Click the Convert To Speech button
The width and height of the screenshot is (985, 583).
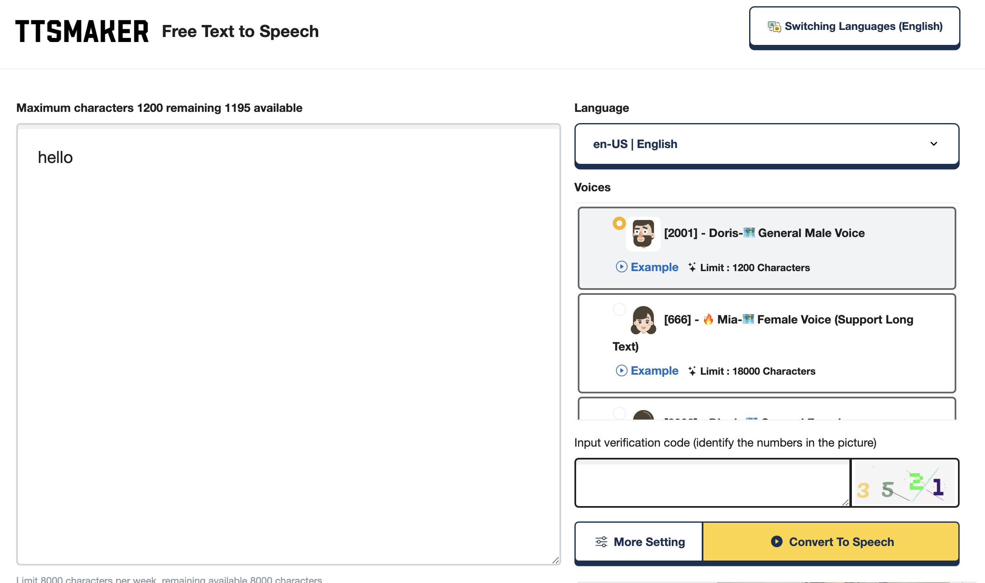tap(832, 541)
